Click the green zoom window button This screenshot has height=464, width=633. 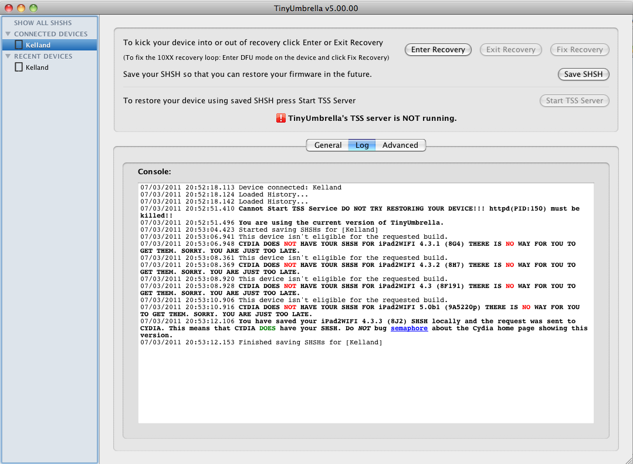33,8
